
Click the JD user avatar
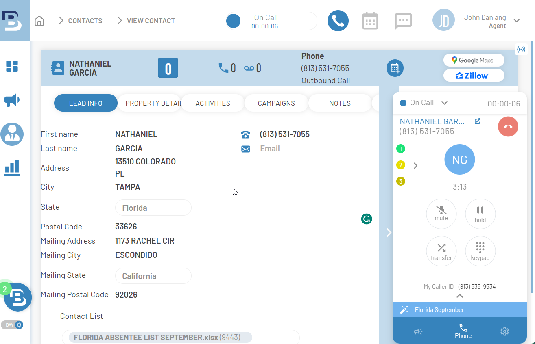tap(444, 20)
